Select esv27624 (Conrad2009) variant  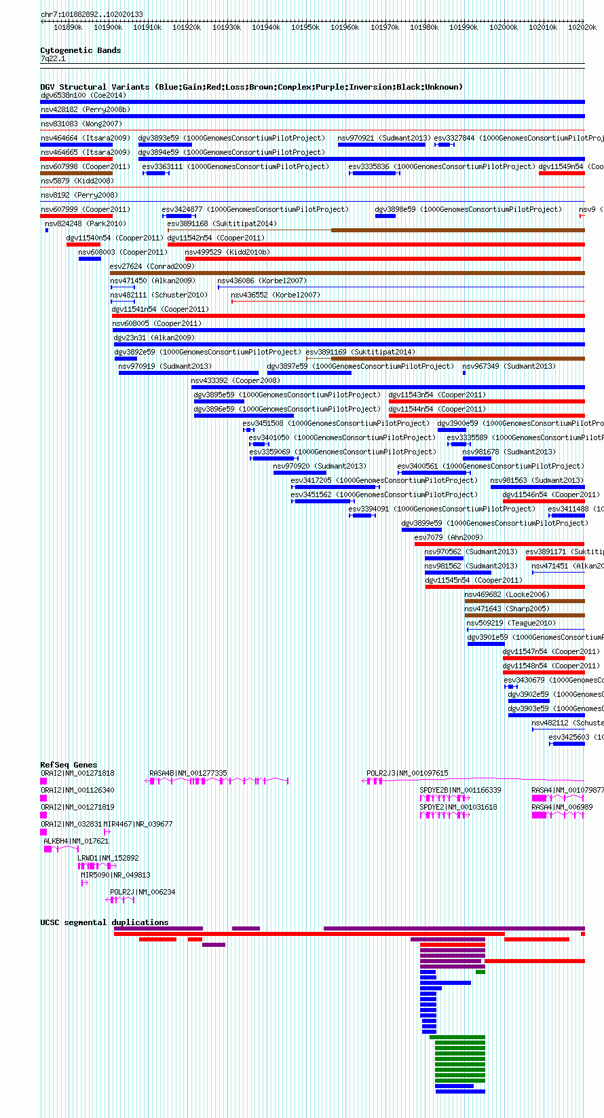152,266
